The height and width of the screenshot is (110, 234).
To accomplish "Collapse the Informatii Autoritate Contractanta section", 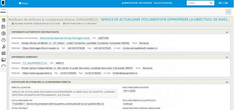I will (227, 32).
